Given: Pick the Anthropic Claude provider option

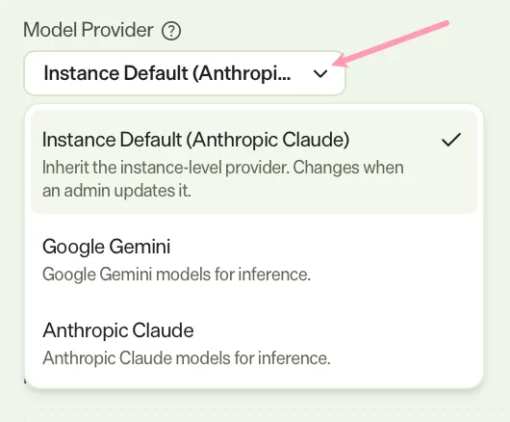Looking at the screenshot, I should [254, 344].
